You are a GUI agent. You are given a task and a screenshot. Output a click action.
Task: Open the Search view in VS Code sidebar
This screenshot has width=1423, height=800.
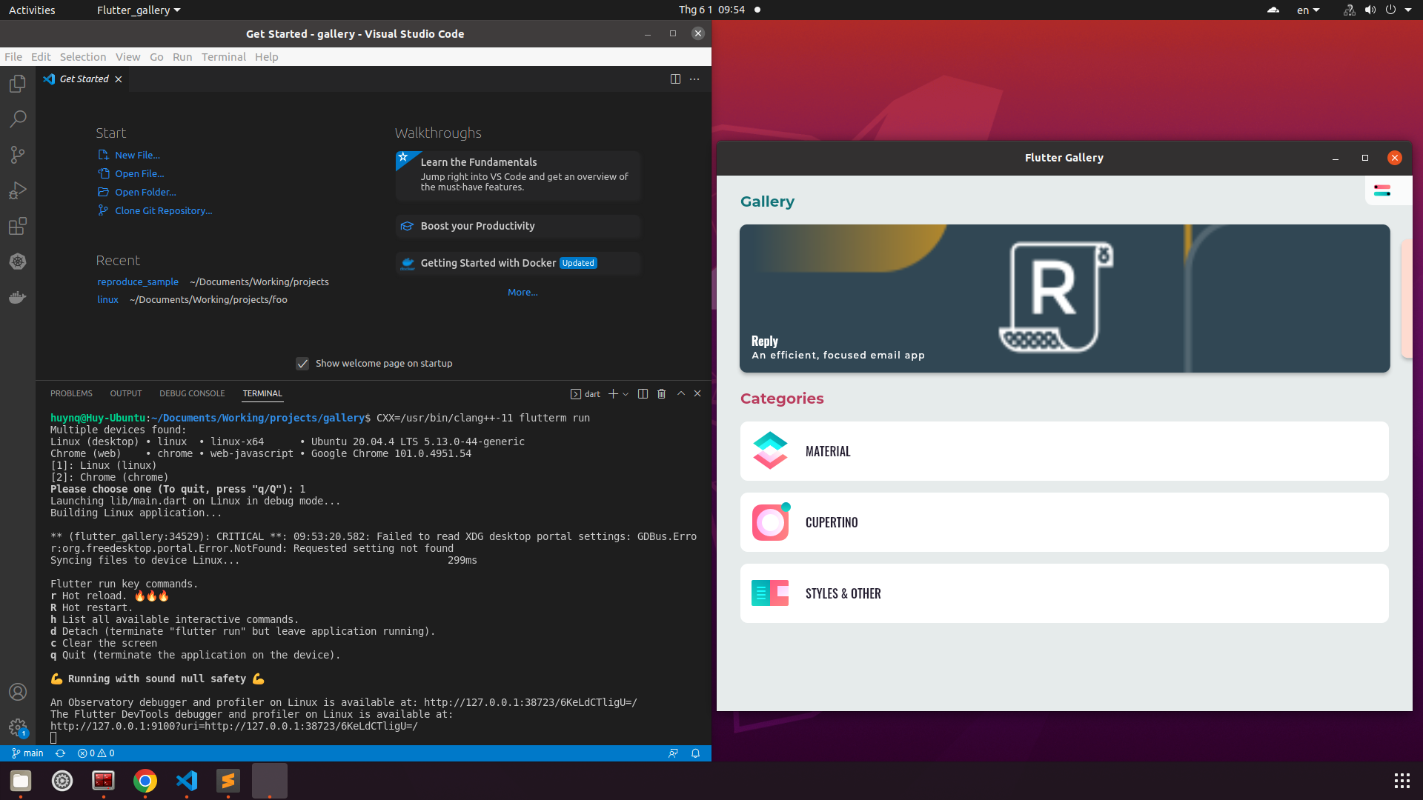tap(17, 119)
